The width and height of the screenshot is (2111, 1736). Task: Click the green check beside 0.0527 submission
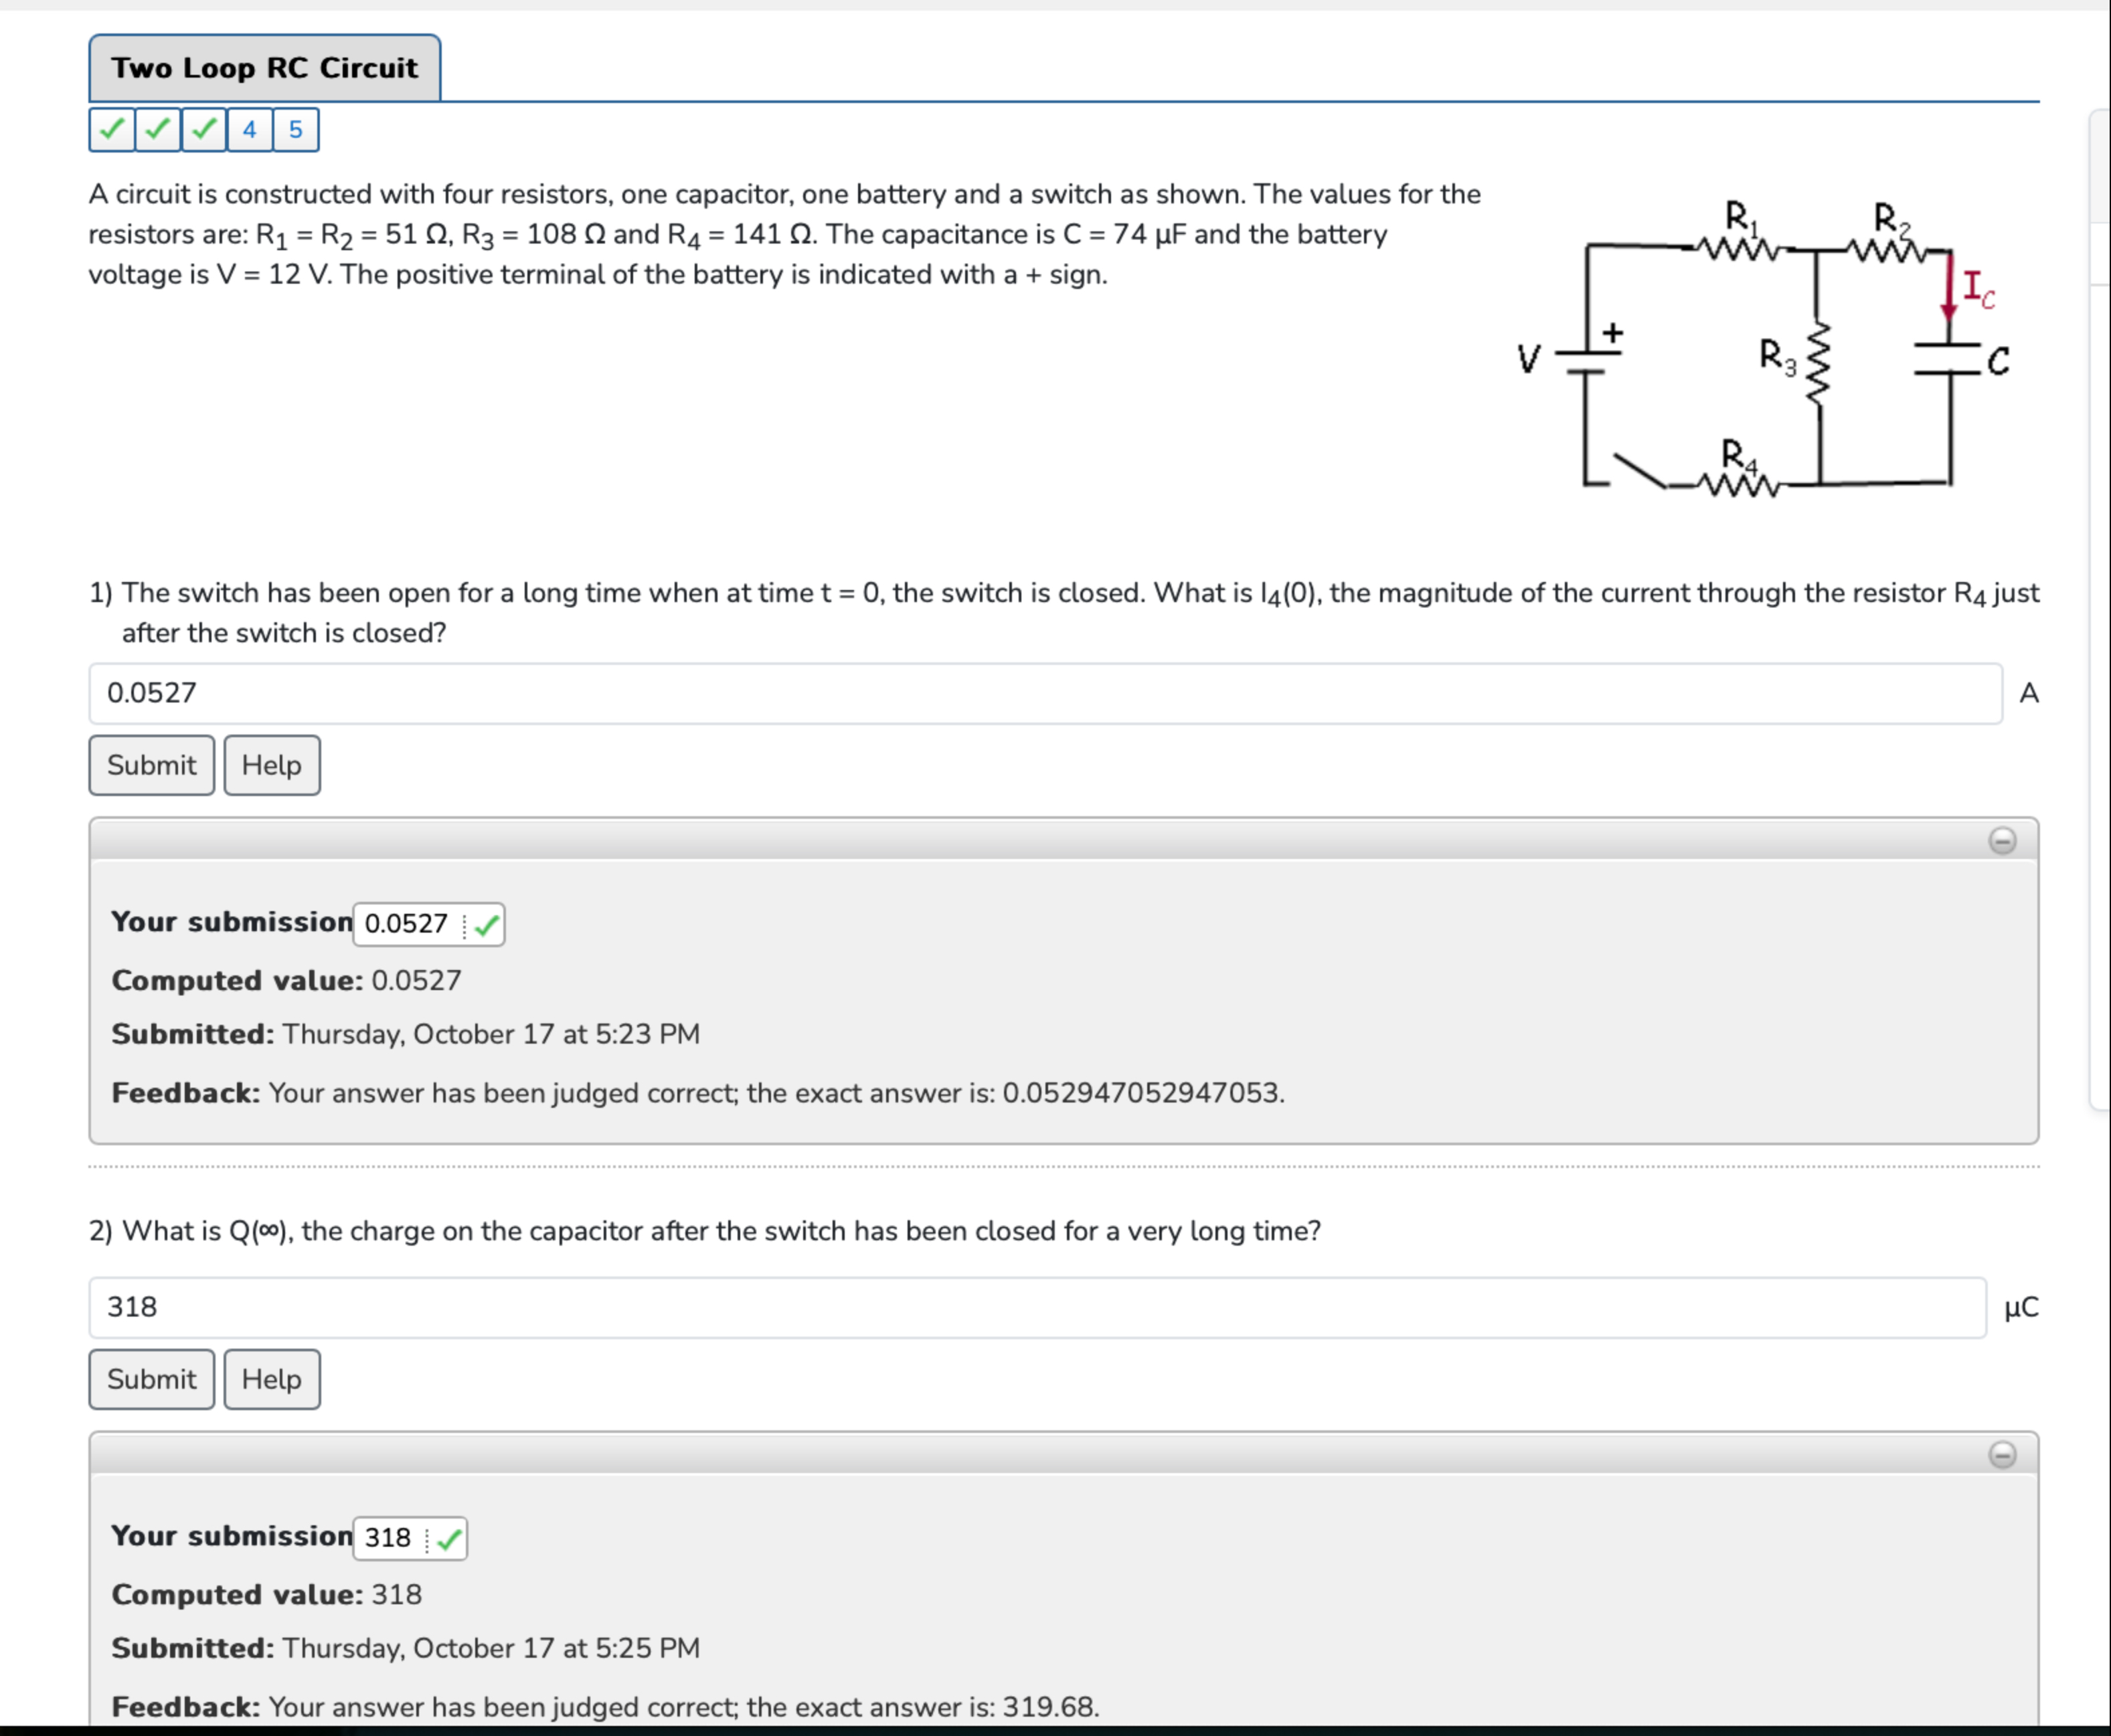coord(487,925)
